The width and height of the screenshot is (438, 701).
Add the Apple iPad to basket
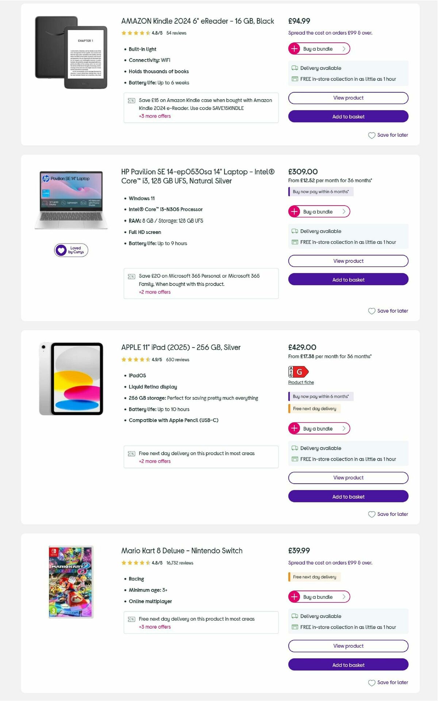348,497
